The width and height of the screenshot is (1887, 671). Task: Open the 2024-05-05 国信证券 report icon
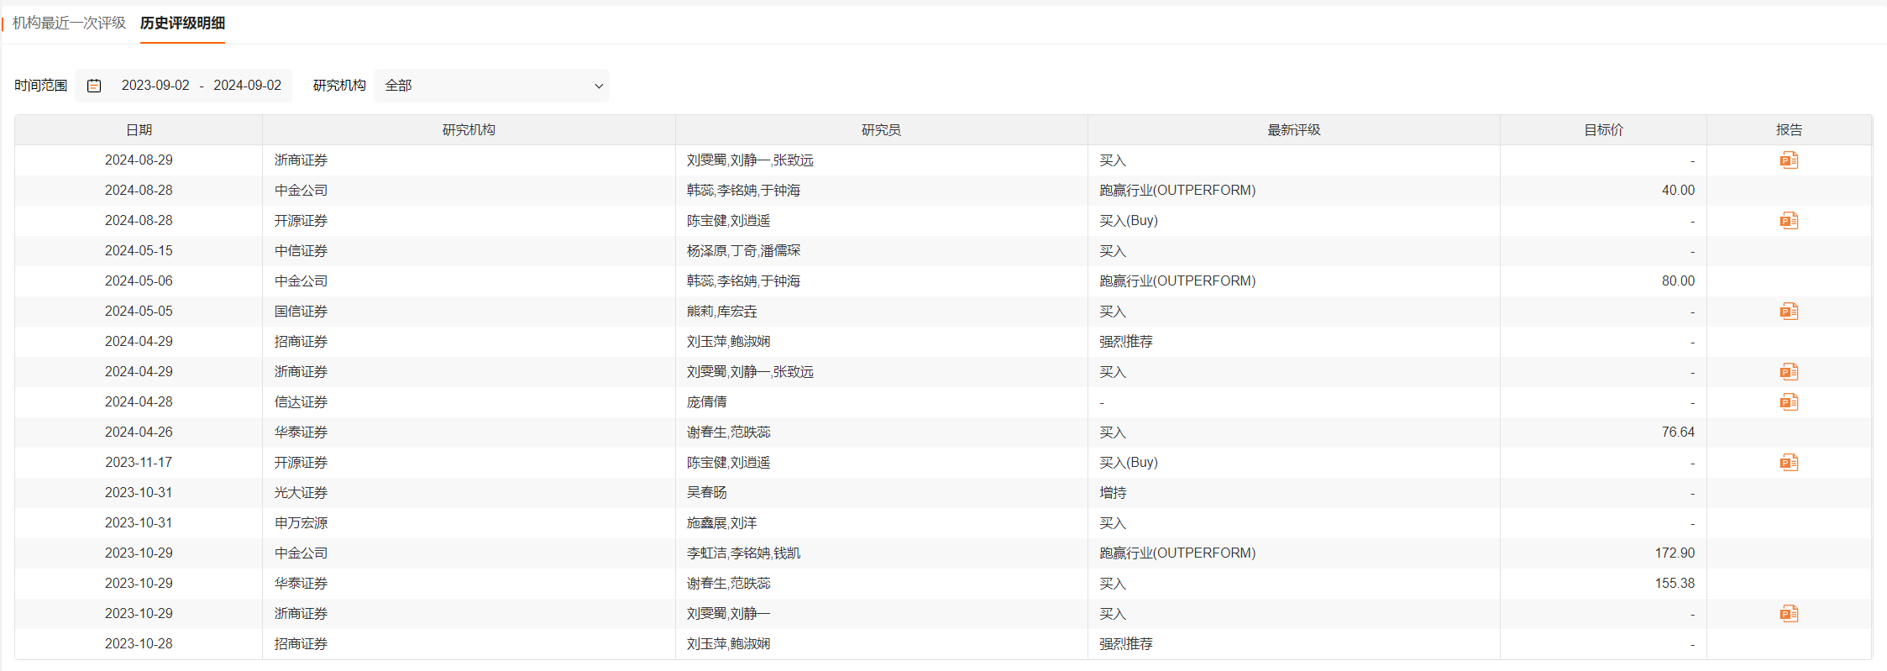[1789, 312]
